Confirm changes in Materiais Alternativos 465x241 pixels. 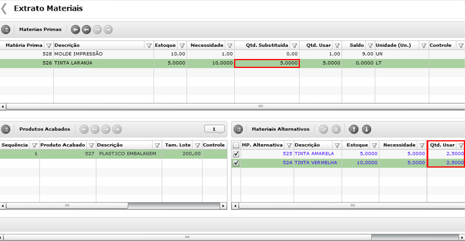[324, 129]
